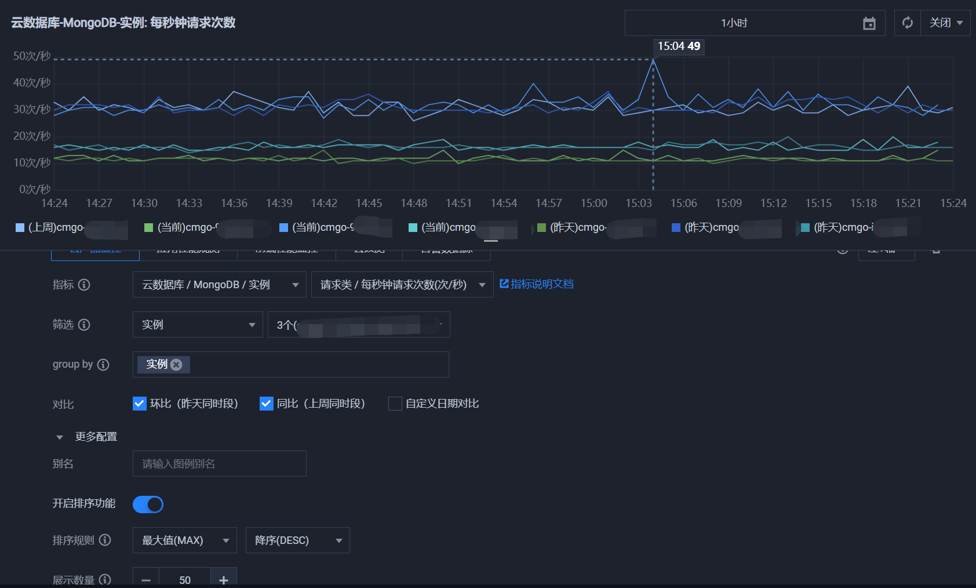Click the calendar icon in time range picker
This screenshot has width=976, height=588.
pos(869,23)
